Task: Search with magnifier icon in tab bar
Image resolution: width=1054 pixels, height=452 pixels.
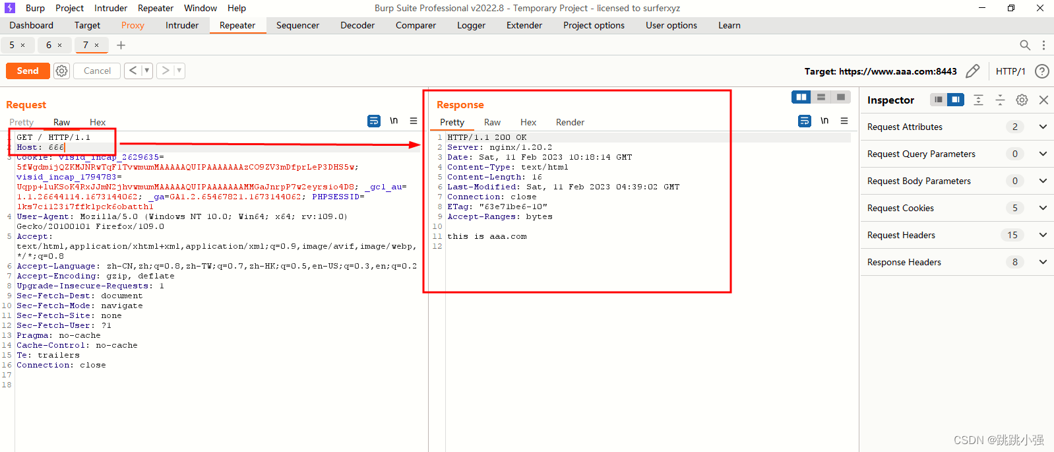Action: click(x=1025, y=45)
